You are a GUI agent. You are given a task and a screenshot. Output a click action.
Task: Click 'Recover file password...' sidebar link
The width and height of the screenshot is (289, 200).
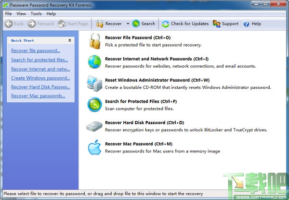(35, 50)
